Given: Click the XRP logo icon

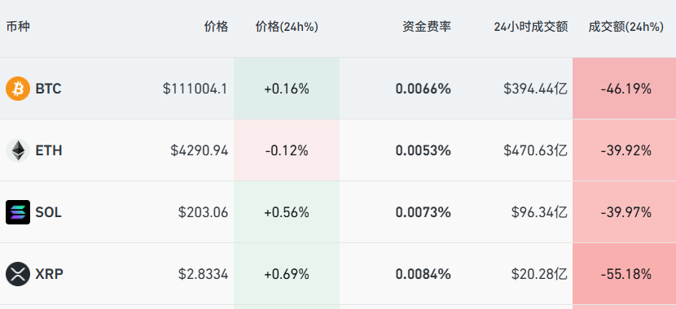Looking at the screenshot, I should tap(18, 274).
